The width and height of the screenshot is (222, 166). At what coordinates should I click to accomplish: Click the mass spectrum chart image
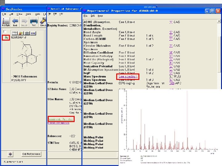pos(170,122)
